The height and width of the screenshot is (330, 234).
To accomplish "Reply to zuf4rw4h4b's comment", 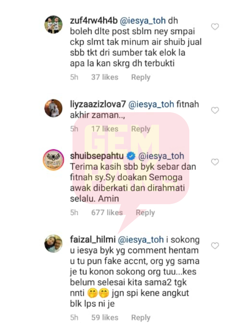I will click(x=141, y=77).
